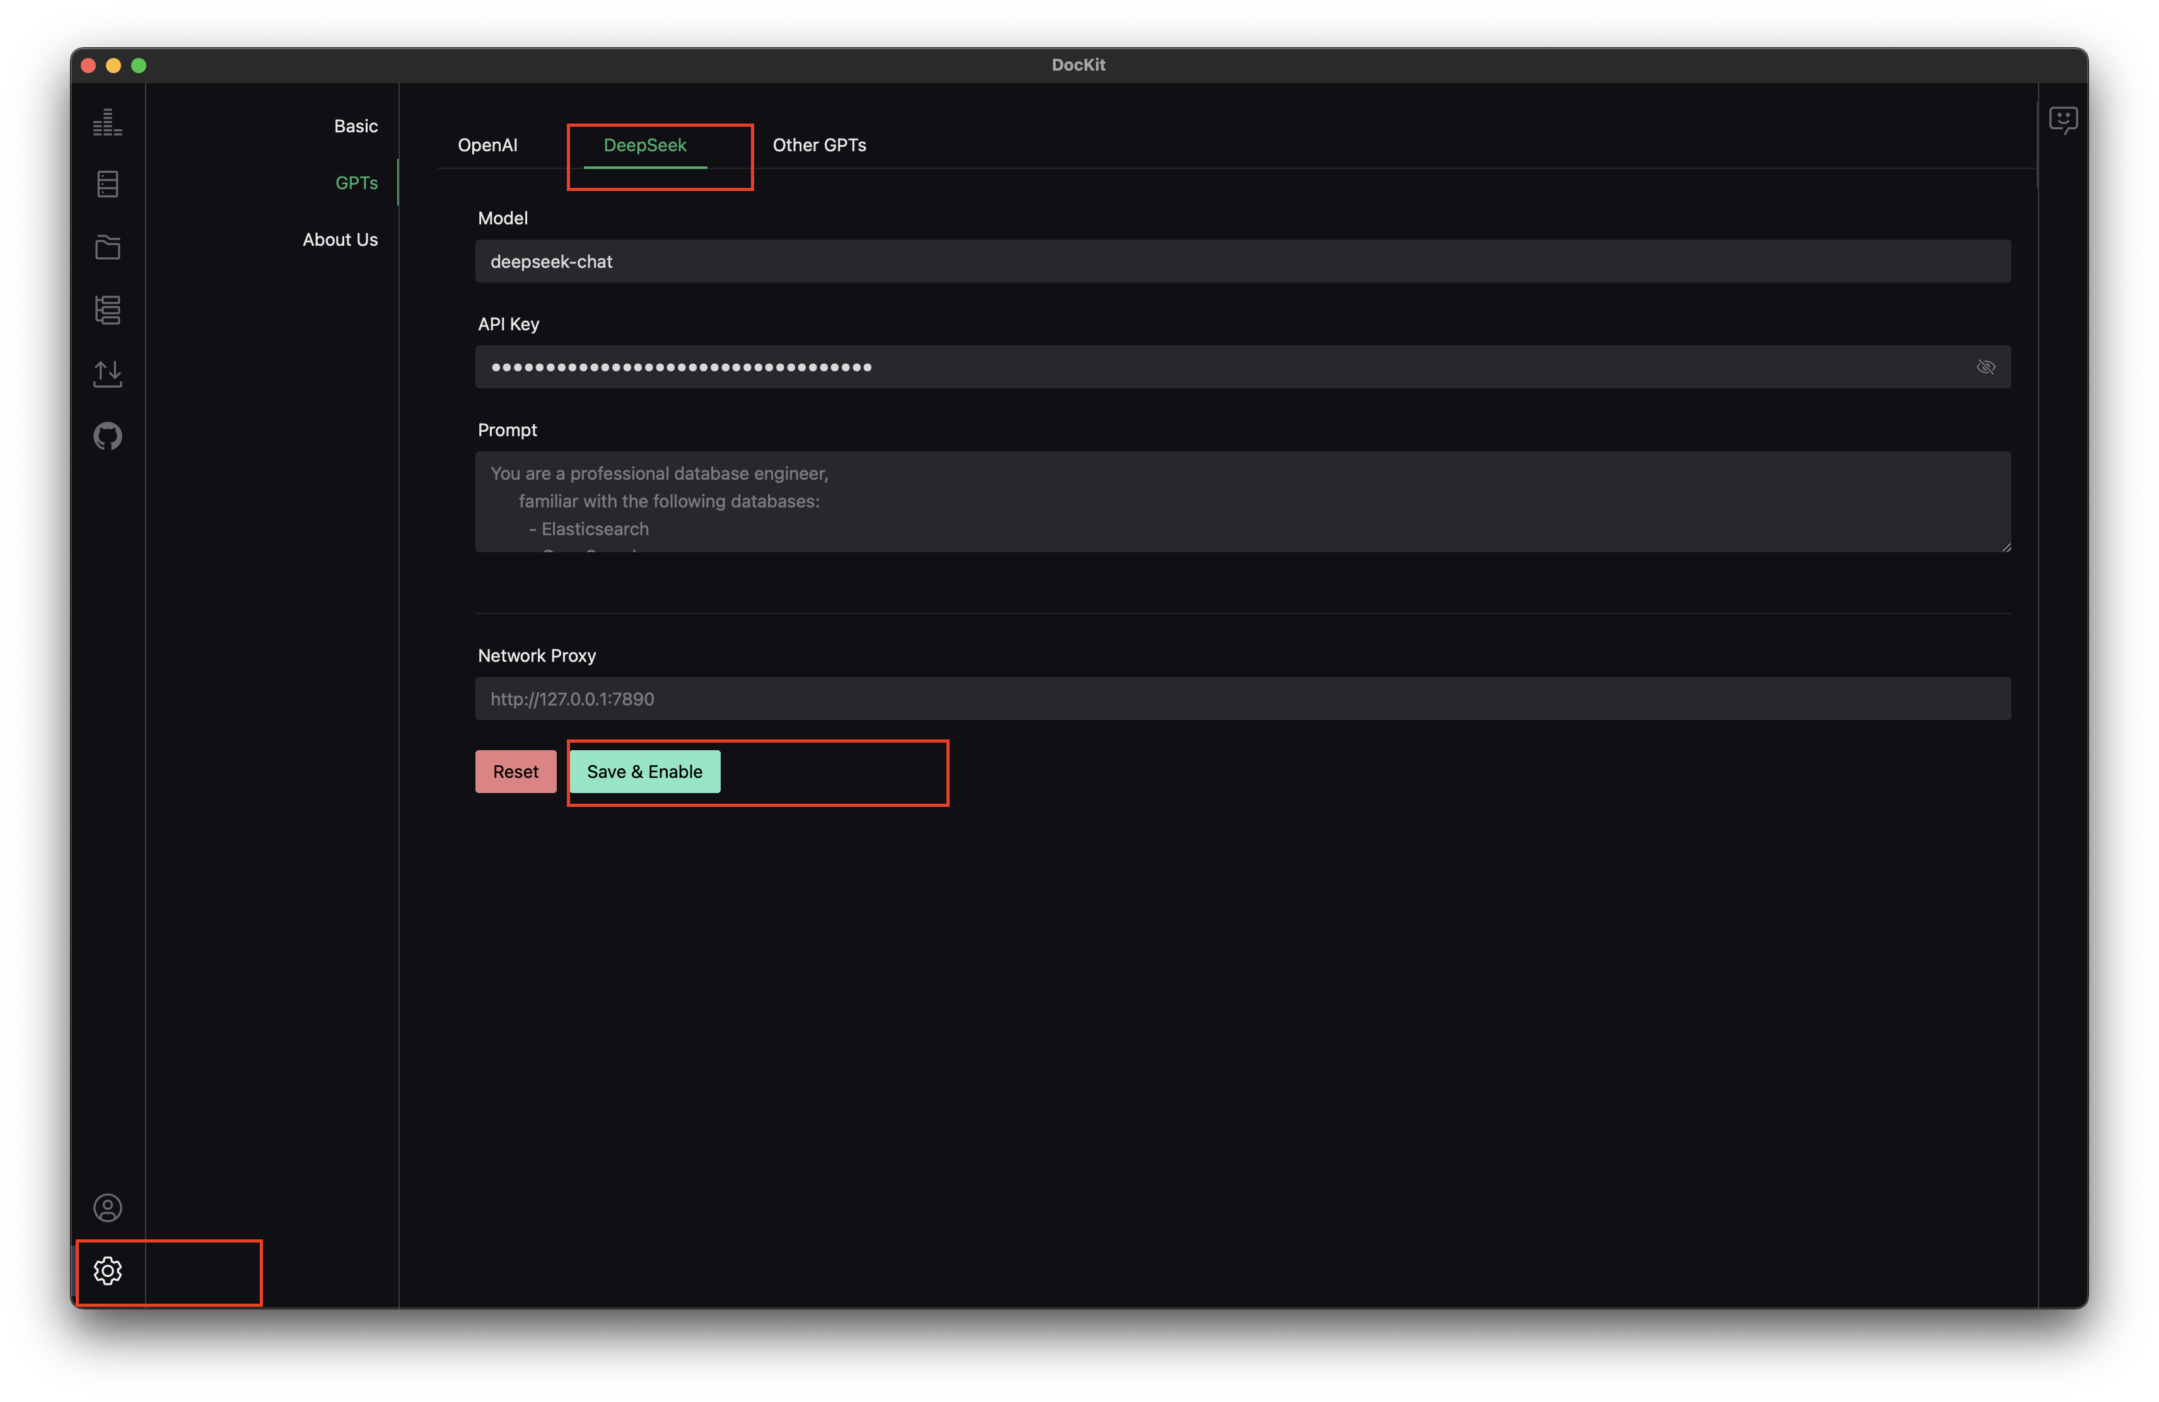Open the user account panel

pyautogui.click(x=107, y=1207)
